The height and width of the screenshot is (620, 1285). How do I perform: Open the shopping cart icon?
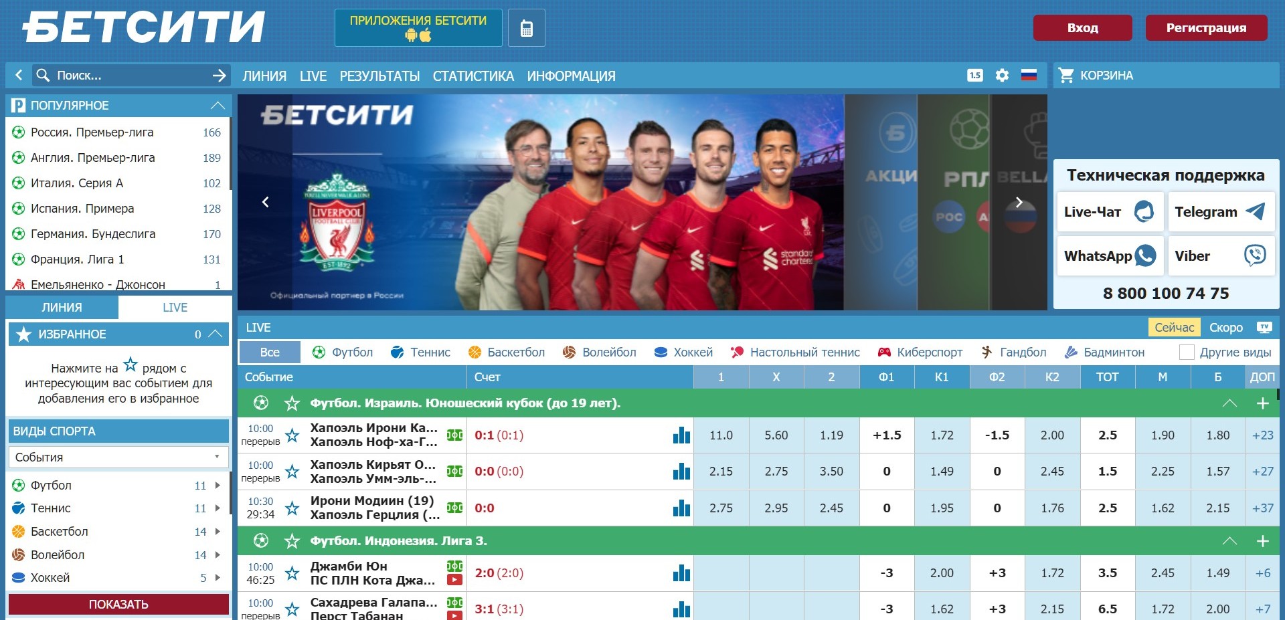click(x=1065, y=76)
